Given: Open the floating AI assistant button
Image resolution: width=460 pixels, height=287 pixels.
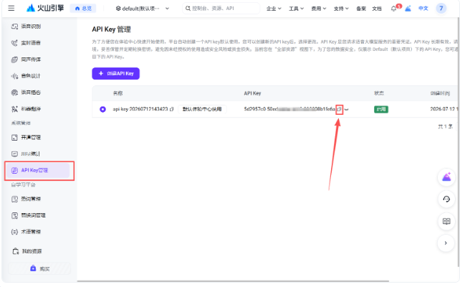Looking at the screenshot, I should (x=446, y=177).
